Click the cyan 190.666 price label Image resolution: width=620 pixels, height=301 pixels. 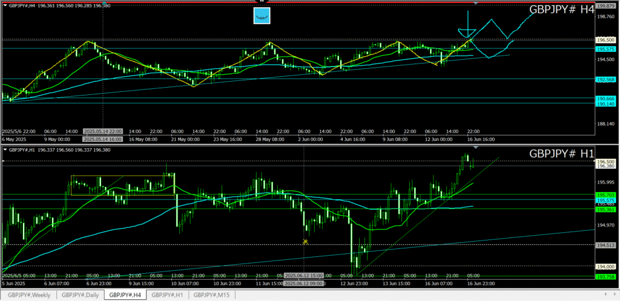coord(605,99)
